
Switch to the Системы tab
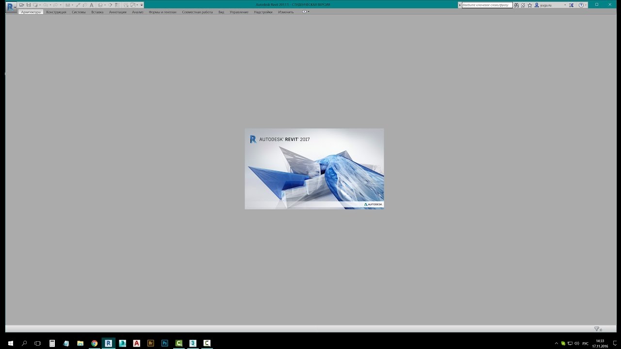(x=79, y=12)
